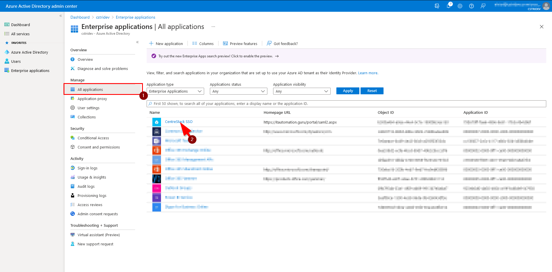Screen dimensions: 552x272
Task: Open the Azure Active Directory favorite
Action: click(29, 52)
